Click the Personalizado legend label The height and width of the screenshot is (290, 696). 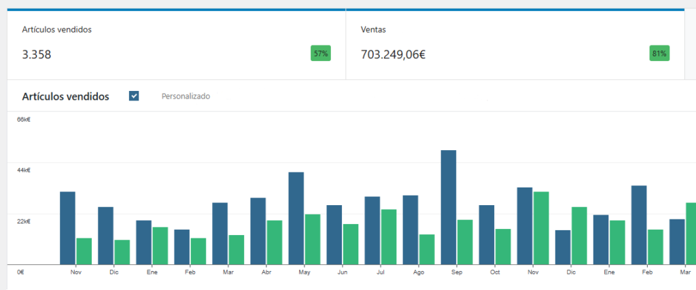coord(186,96)
